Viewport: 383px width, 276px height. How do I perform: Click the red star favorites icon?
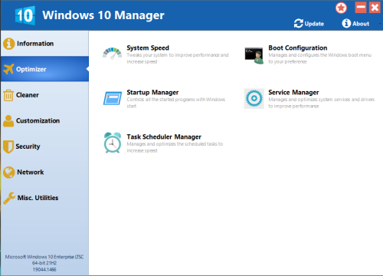coord(341,8)
